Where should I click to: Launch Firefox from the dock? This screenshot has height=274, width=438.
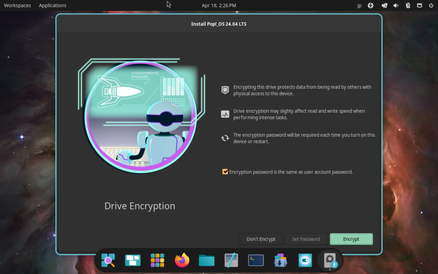pyautogui.click(x=182, y=260)
